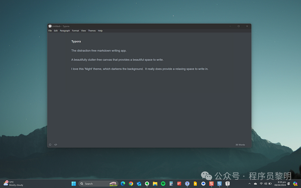301x188 pixels.
Task: Click the Typora logo in the title bar
Action: (50, 26)
